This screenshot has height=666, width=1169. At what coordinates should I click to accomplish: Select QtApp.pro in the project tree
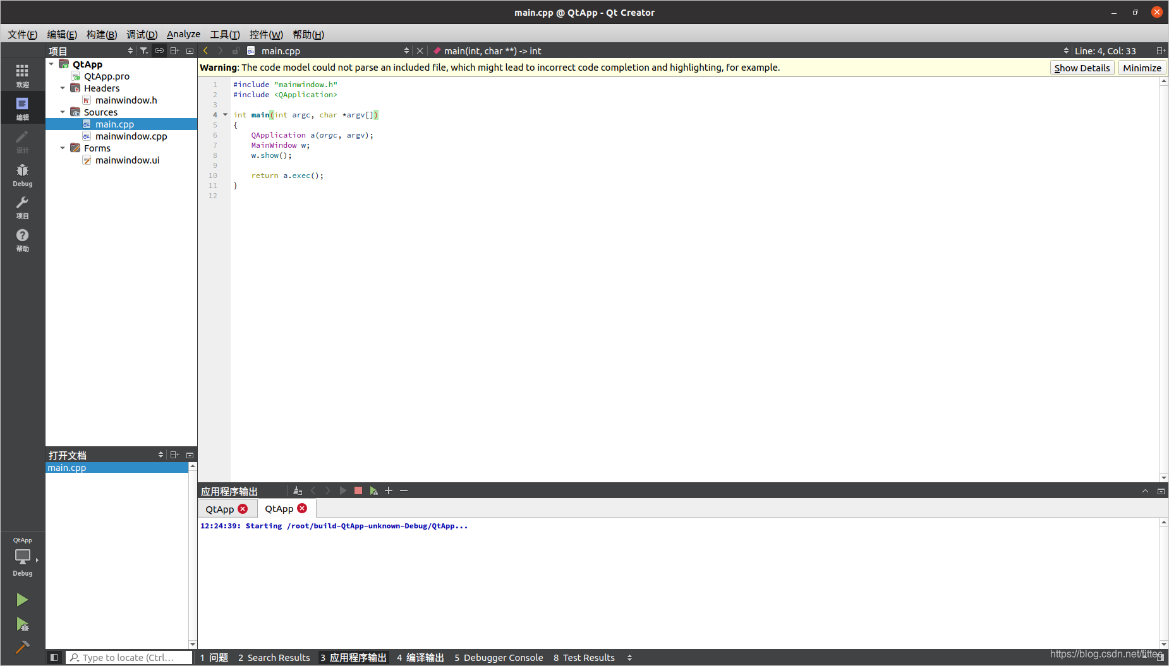[106, 76]
